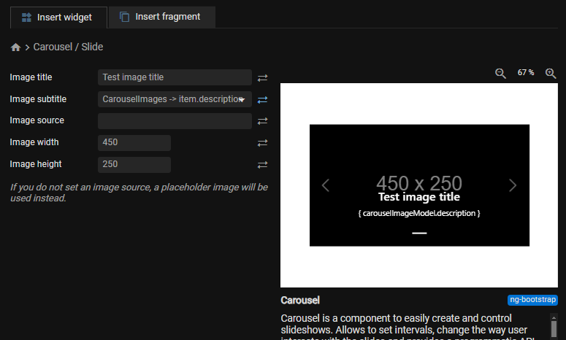Toggle binding mode for Image source
Viewport: 566px width, 340px height.
(x=262, y=121)
